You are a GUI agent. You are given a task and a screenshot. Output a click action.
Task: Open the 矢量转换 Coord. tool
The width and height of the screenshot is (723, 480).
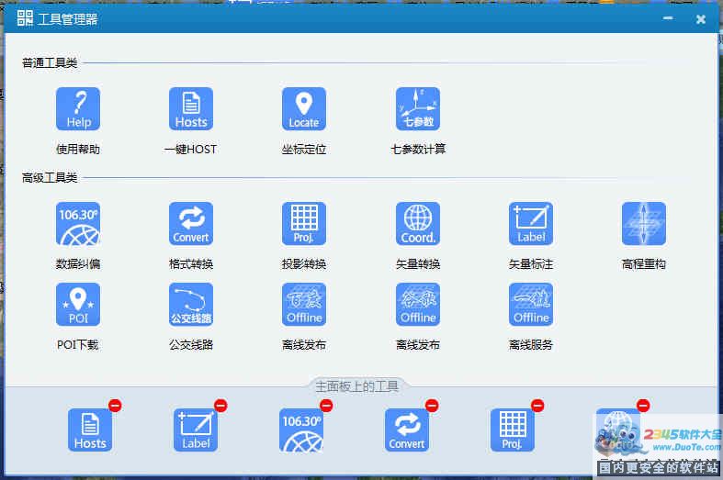[418, 224]
